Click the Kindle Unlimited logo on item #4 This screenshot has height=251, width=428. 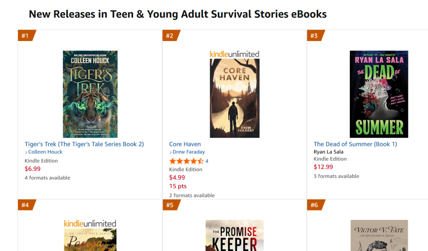click(90, 223)
